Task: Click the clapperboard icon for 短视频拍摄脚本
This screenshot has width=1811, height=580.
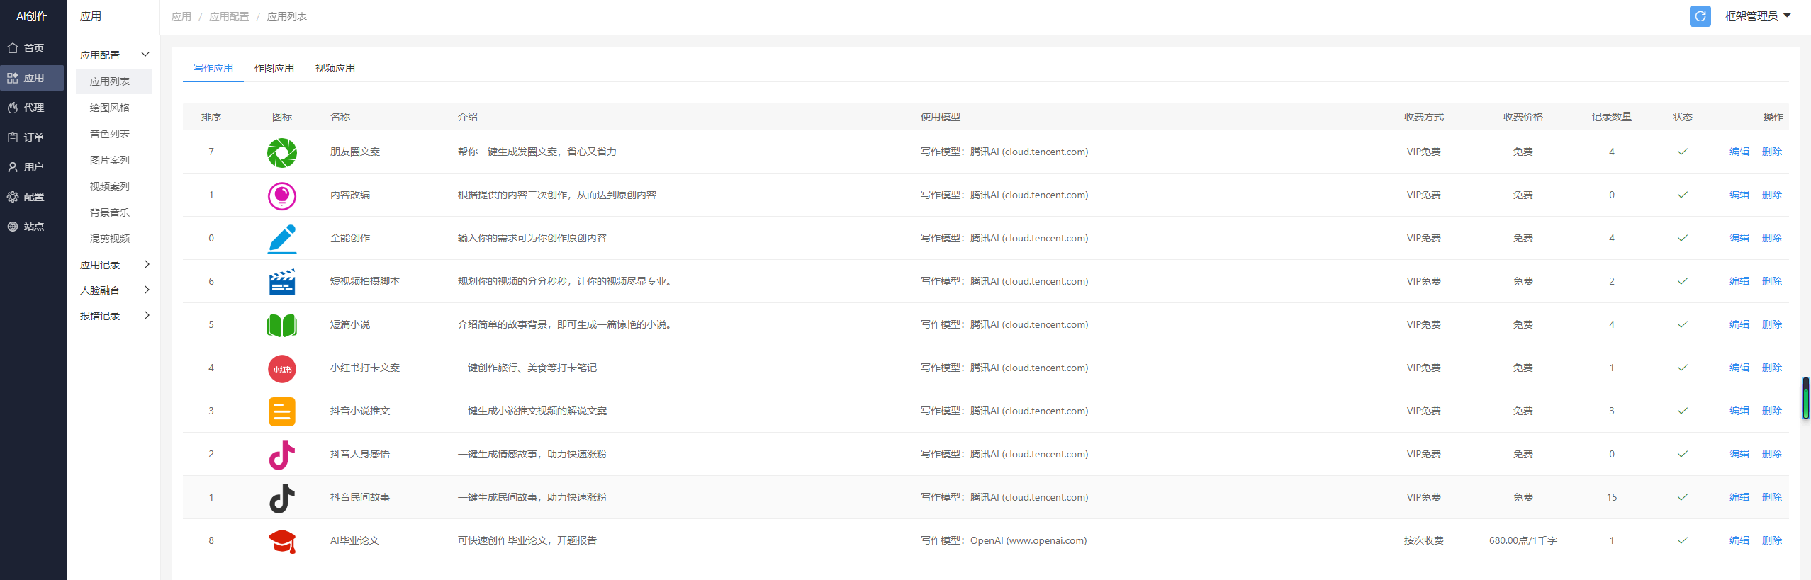Action: 281,282
